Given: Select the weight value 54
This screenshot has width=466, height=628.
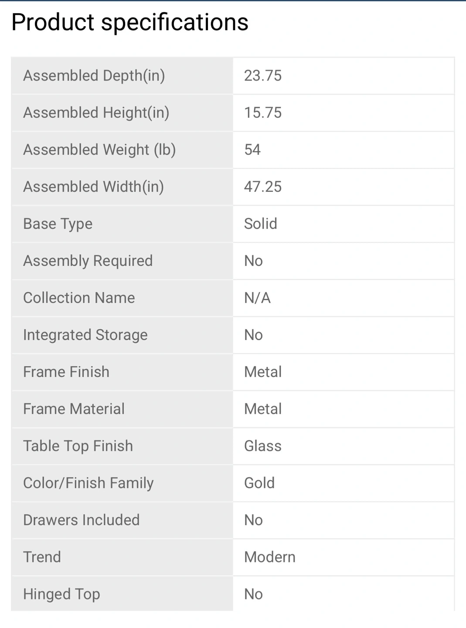Looking at the screenshot, I should coord(252,150).
